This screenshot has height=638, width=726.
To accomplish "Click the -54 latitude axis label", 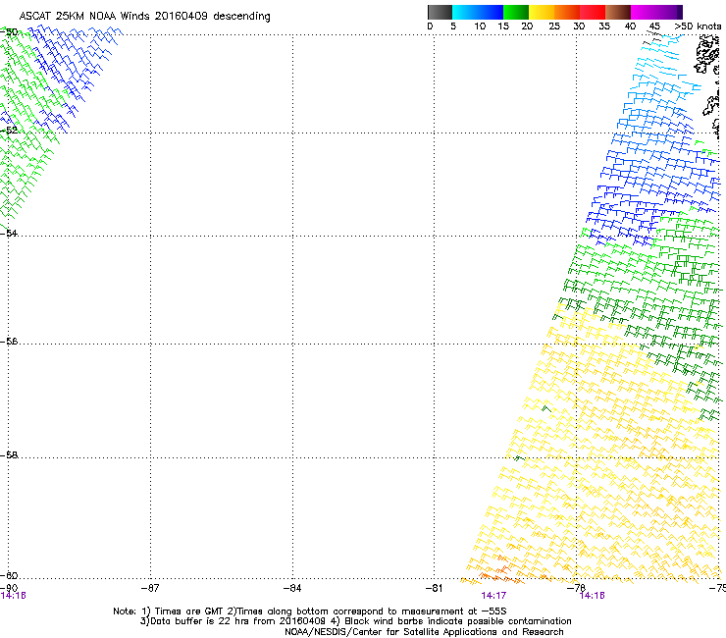I will 9,233.
